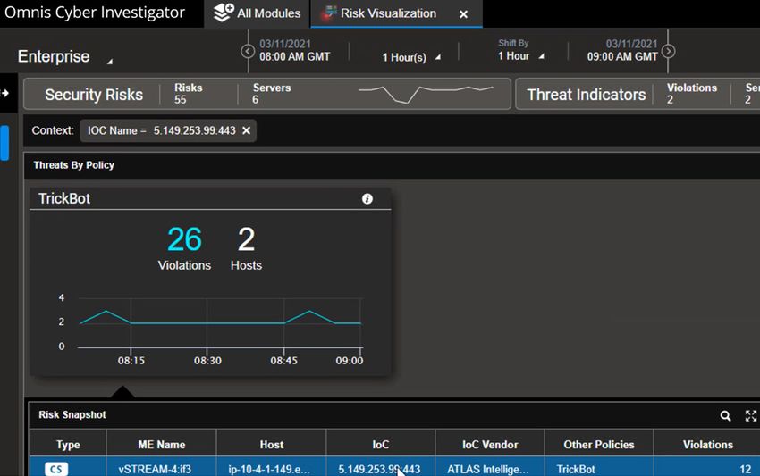Image resolution: width=760 pixels, height=476 pixels.
Task: Click the Security Risks sparkline chart
Action: click(x=426, y=94)
